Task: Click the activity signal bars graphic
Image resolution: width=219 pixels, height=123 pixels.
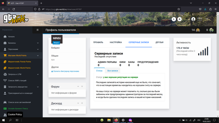Action: coord(203,51)
